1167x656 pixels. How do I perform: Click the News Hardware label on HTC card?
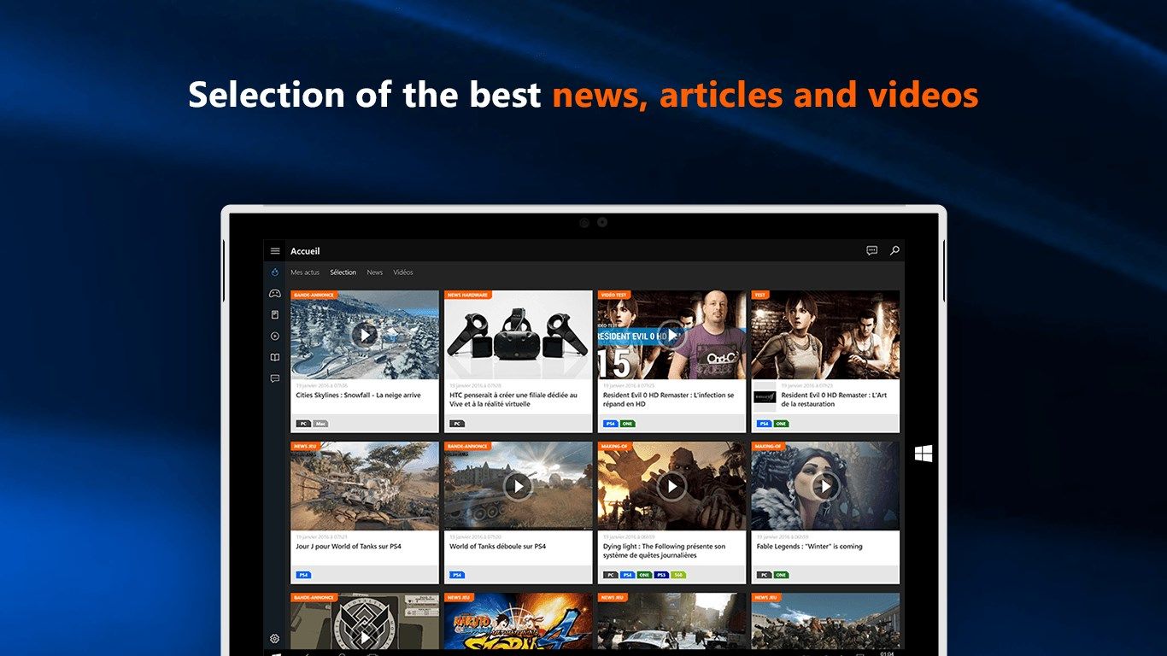(467, 295)
